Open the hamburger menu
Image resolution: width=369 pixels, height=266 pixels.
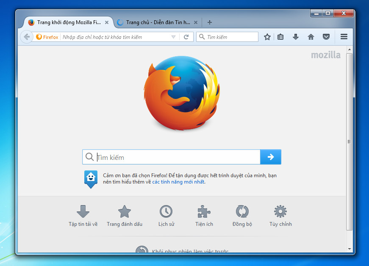pyautogui.click(x=344, y=37)
